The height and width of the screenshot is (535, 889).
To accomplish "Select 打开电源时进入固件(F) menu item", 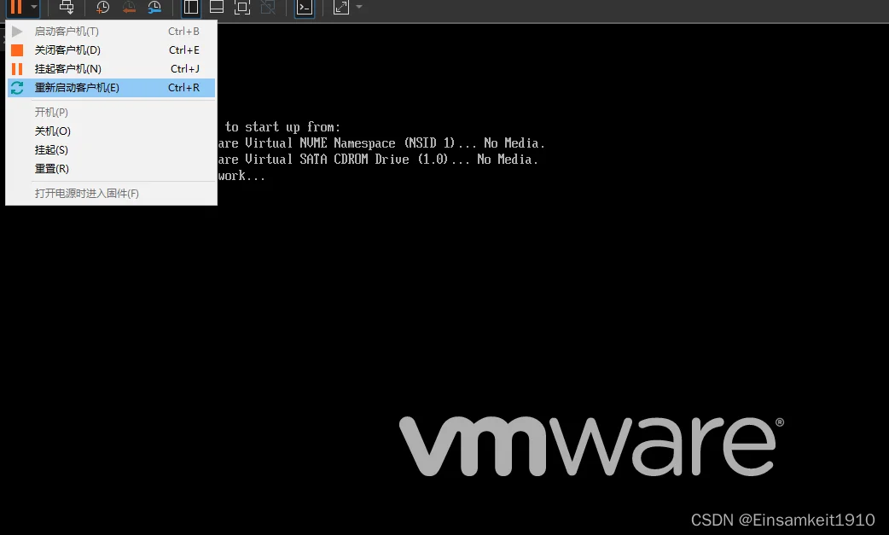I will pyautogui.click(x=111, y=193).
